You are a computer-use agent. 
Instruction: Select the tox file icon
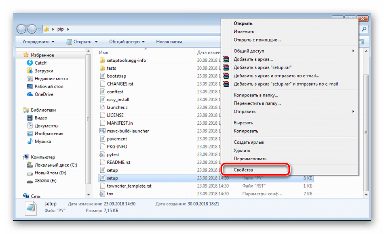click(102, 194)
